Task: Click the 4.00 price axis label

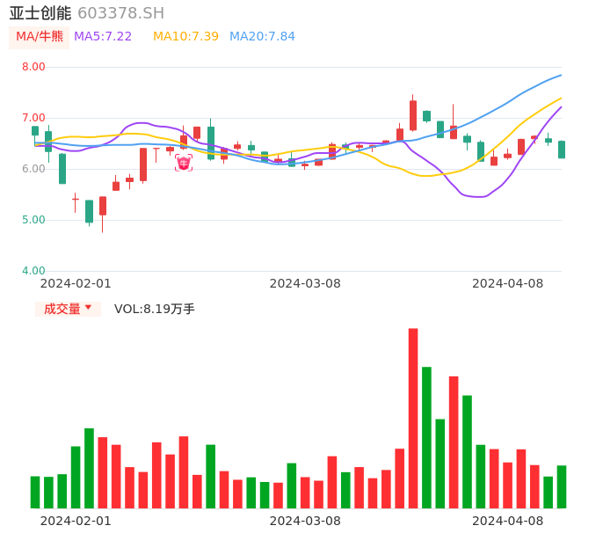Action: pos(33,271)
